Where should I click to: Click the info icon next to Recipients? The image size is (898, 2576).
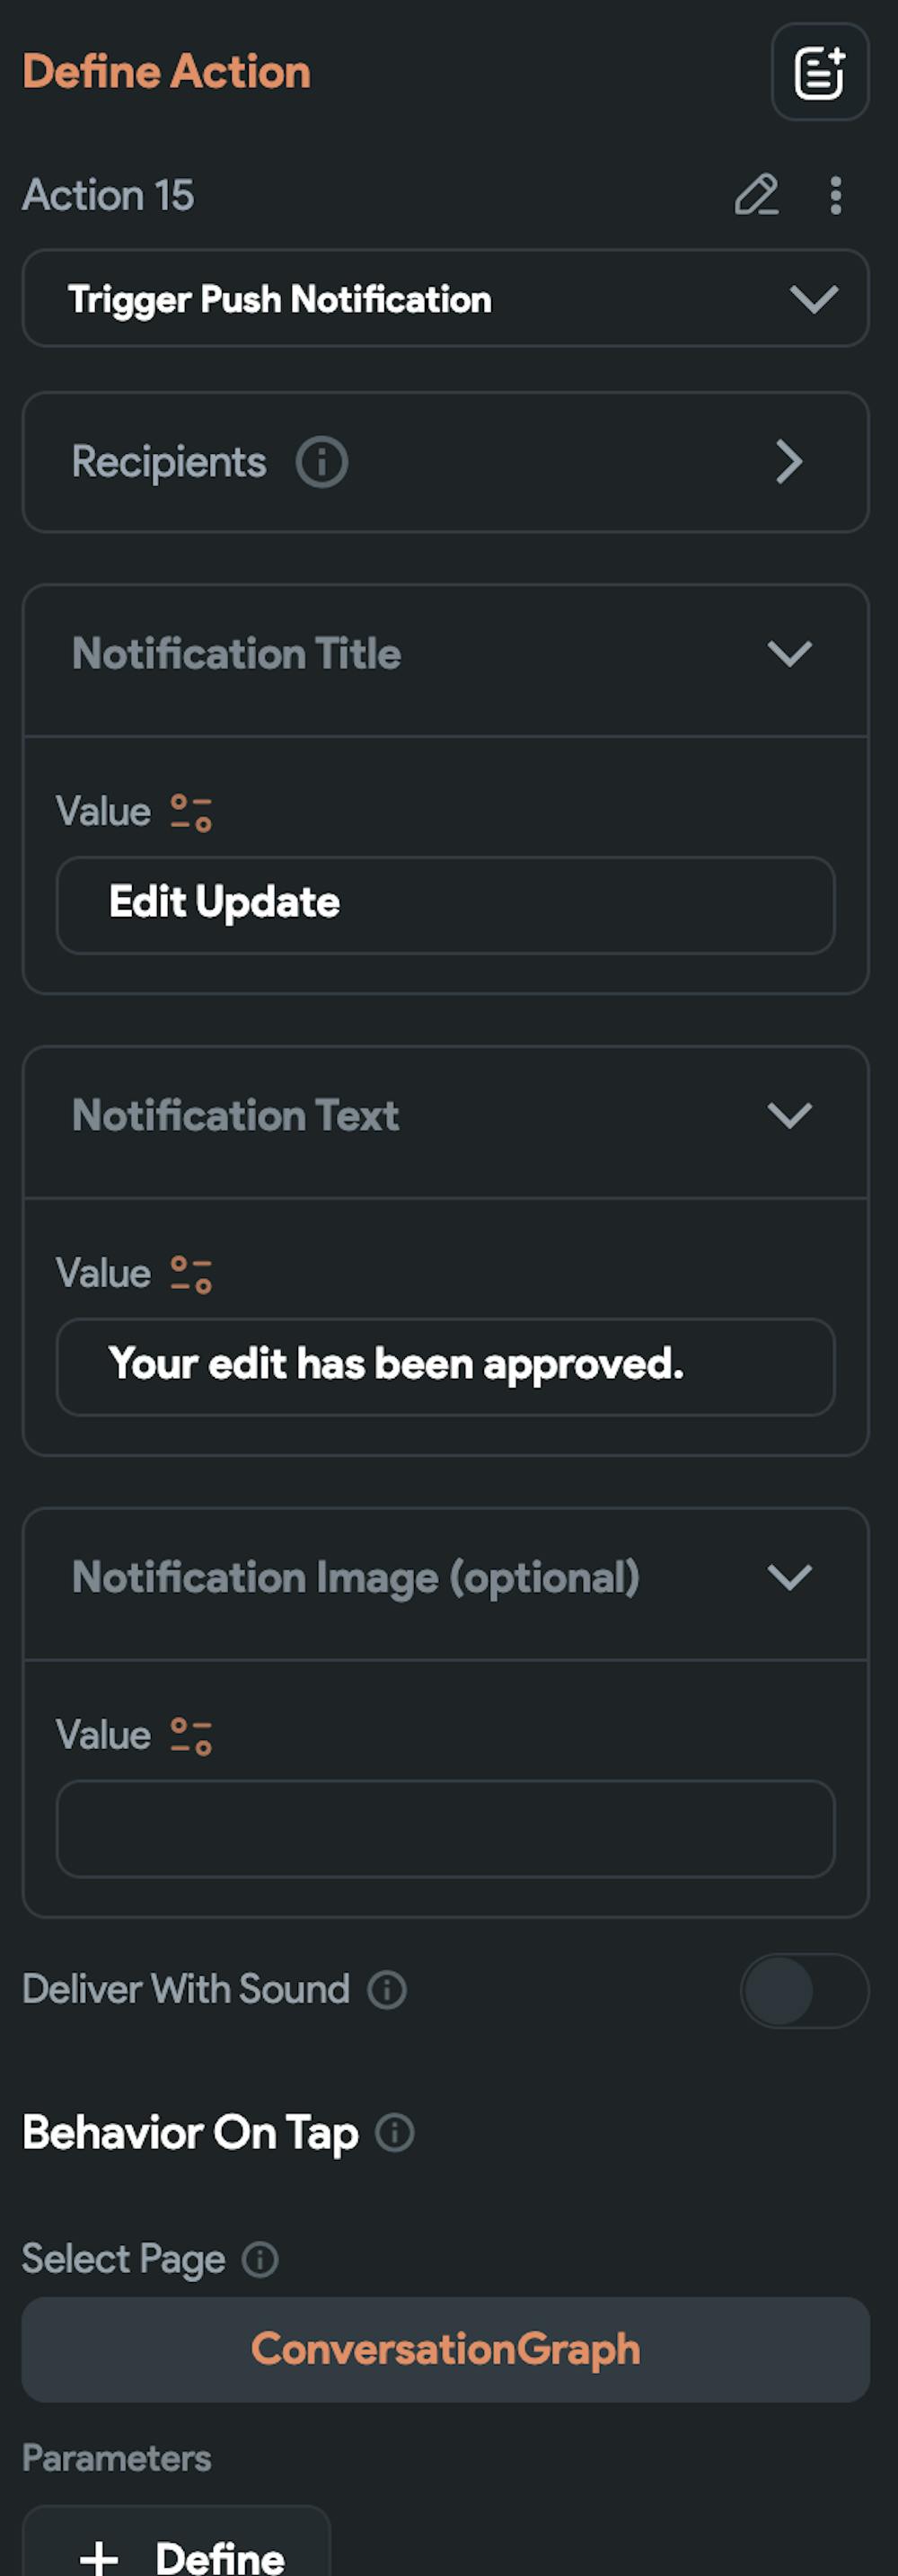(321, 462)
